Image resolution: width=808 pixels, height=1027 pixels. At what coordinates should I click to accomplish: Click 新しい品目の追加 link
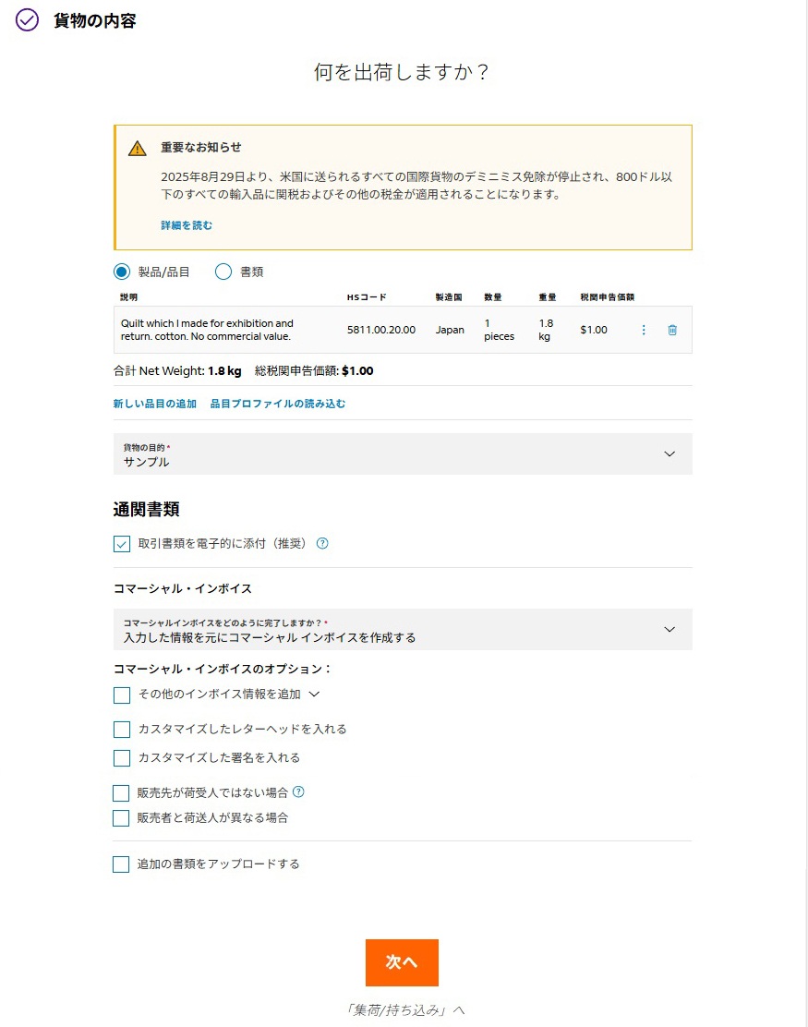click(x=155, y=404)
